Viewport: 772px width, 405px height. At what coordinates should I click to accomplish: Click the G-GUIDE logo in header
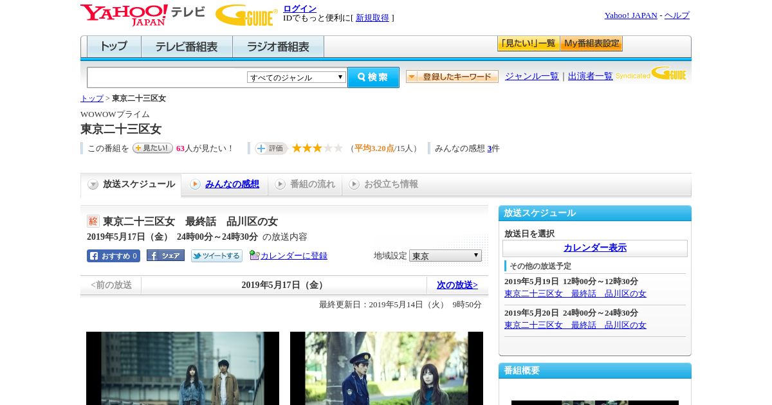[246, 15]
